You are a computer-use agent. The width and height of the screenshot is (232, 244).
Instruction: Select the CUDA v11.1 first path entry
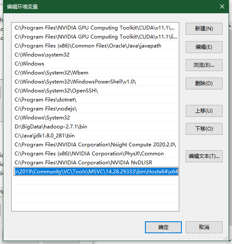(95, 28)
